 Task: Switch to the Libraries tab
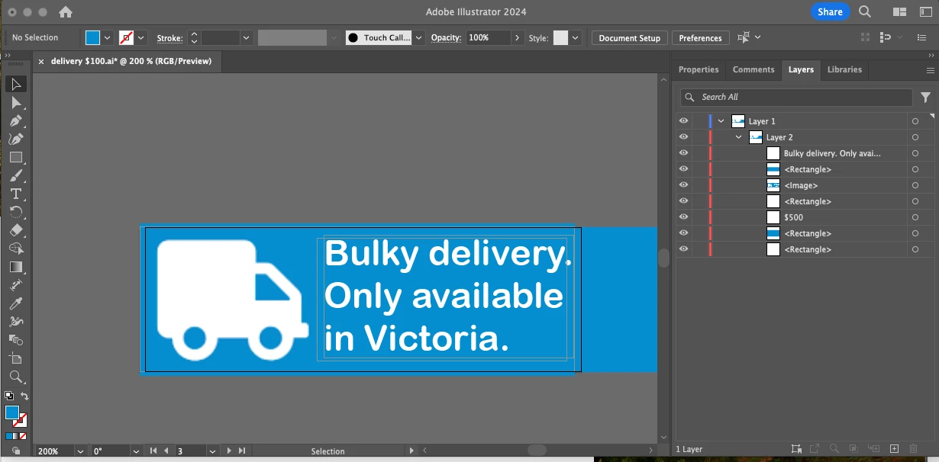coord(844,69)
